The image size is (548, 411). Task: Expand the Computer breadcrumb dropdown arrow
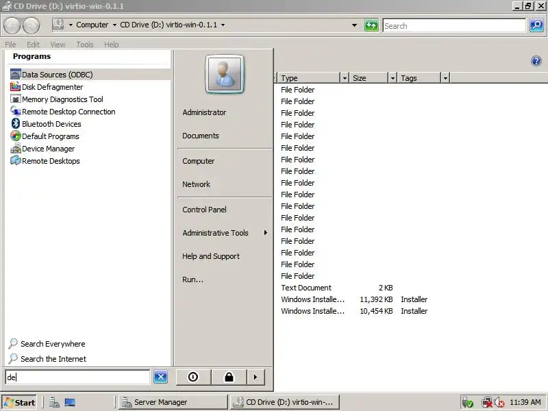[x=114, y=25]
